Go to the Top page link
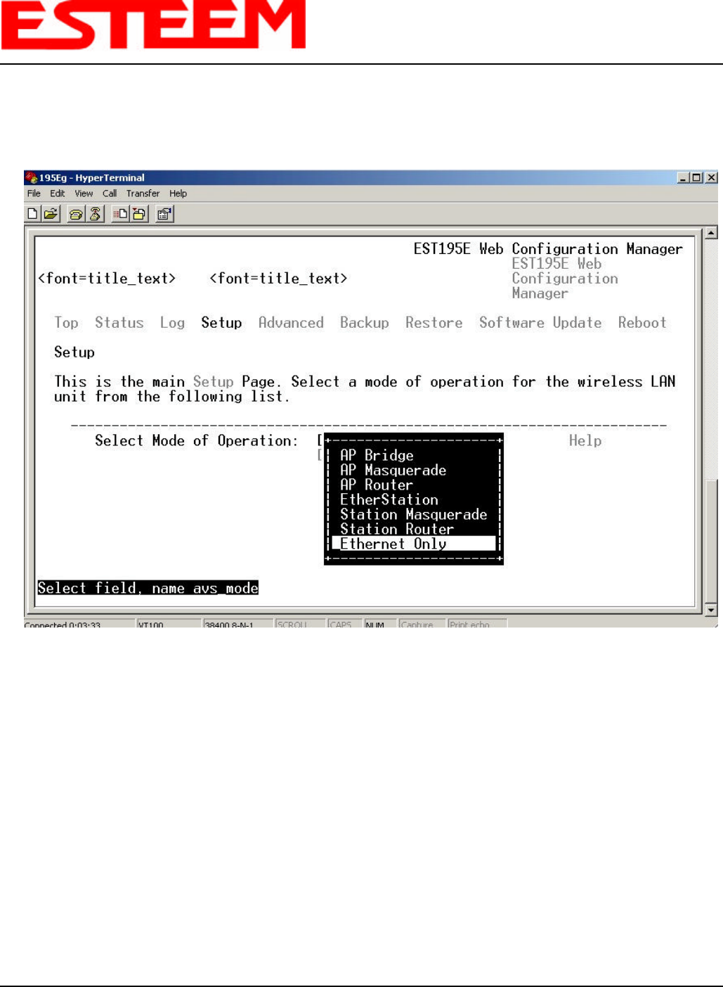This screenshot has width=723, height=987. pyautogui.click(x=67, y=323)
